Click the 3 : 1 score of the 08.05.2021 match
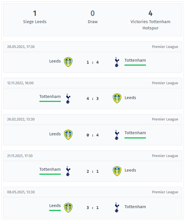This screenshot has height=221, width=185. tap(92, 208)
